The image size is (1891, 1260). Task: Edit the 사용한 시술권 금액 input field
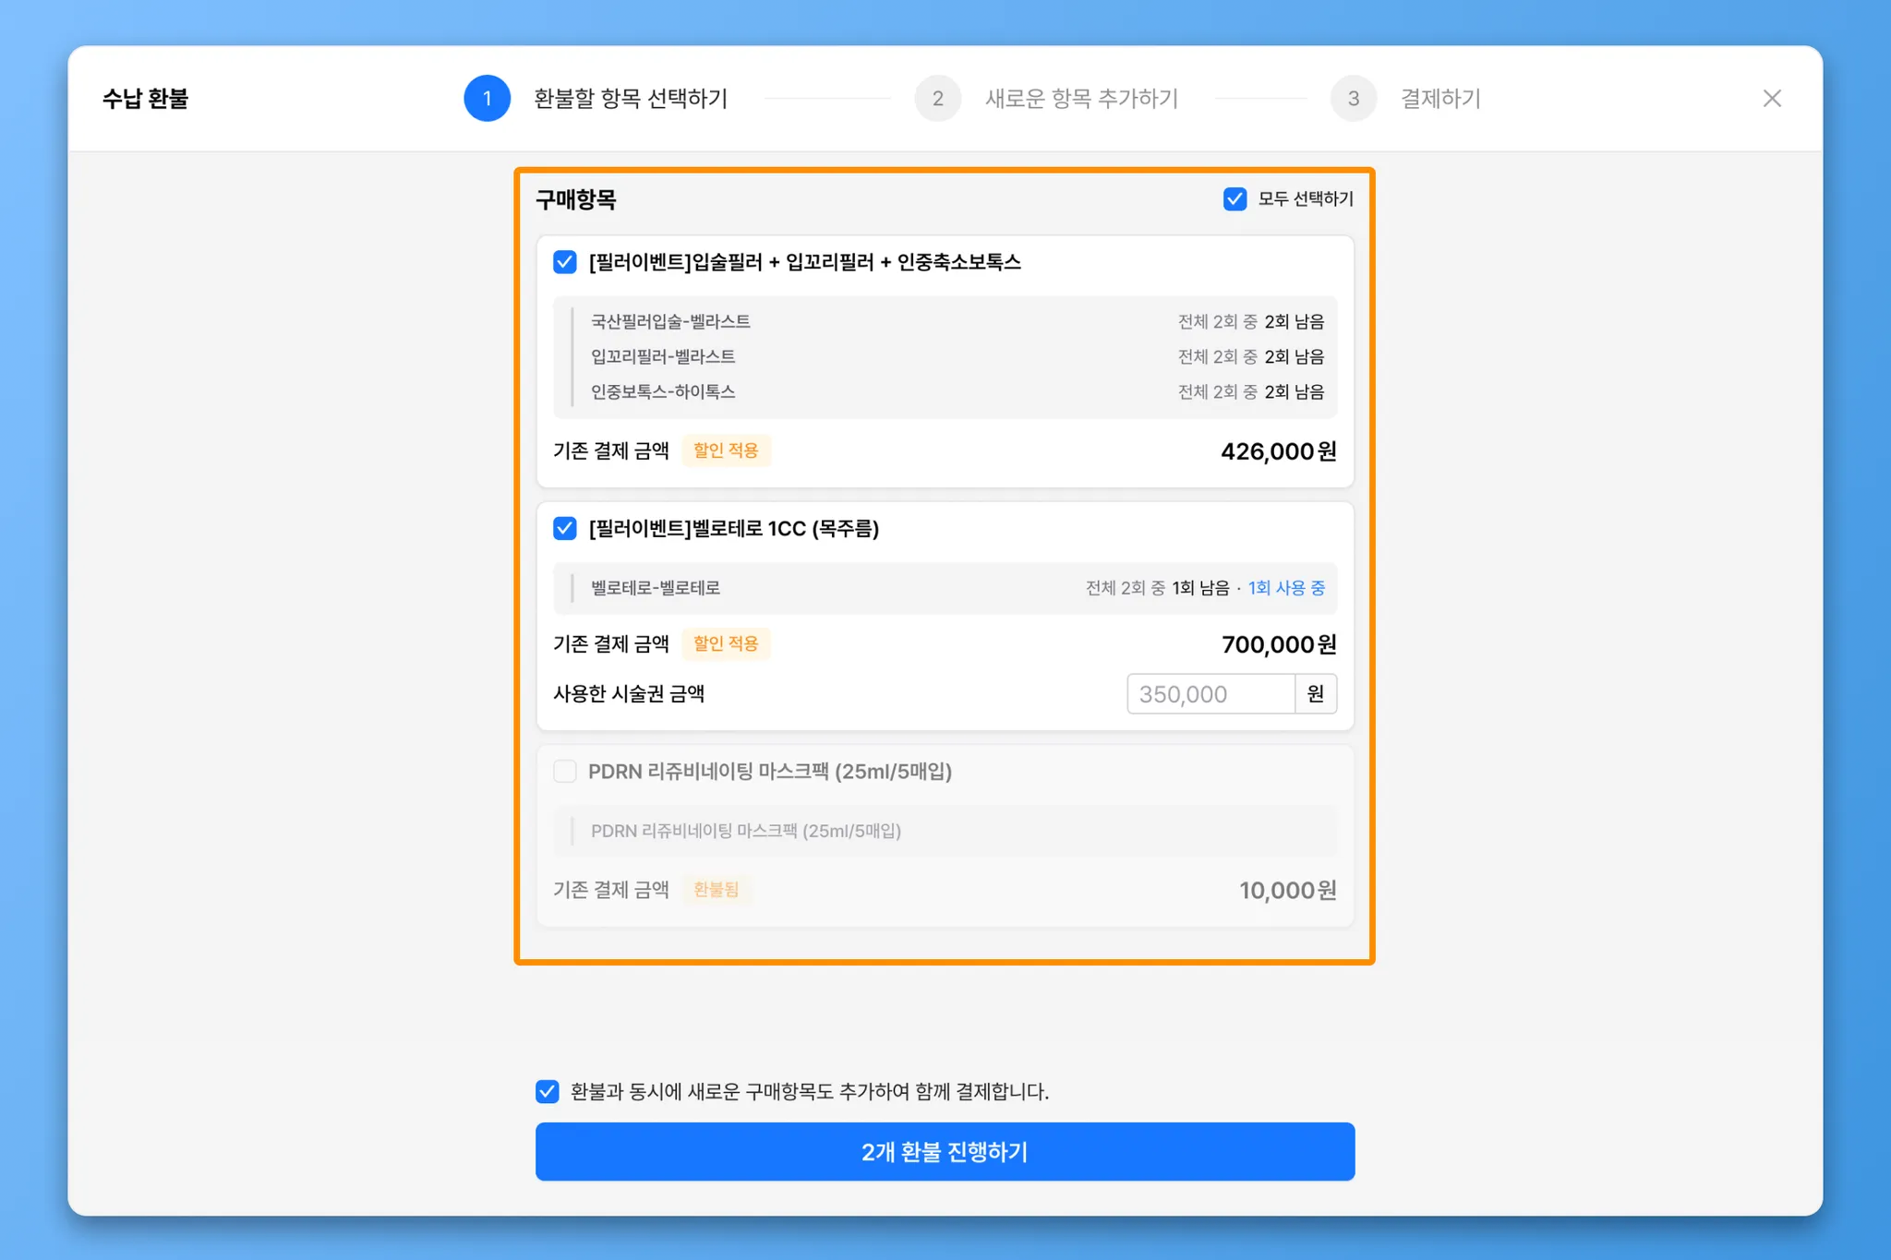(1210, 694)
